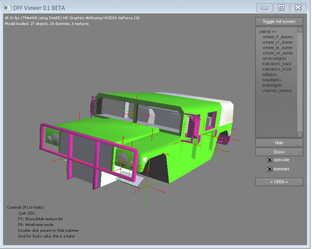
Task: Click the Hide button
Action: (x=279, y=143)
